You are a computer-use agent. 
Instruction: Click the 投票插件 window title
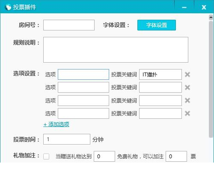click(x=24, y=7)
